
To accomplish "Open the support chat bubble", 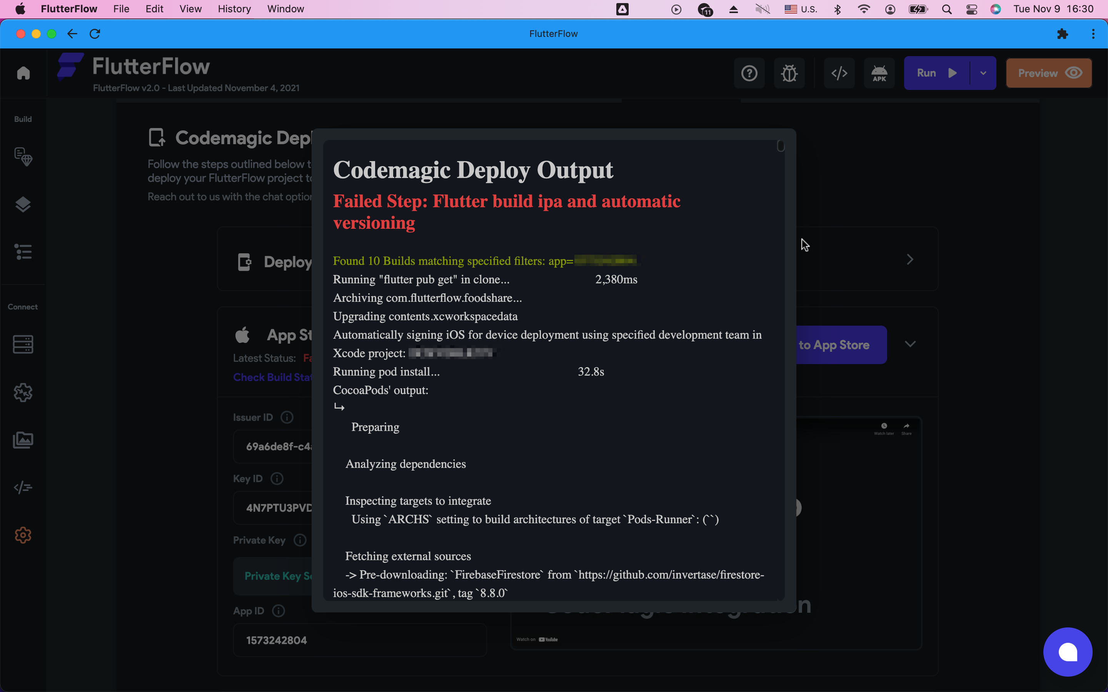I will point(1068,652).
